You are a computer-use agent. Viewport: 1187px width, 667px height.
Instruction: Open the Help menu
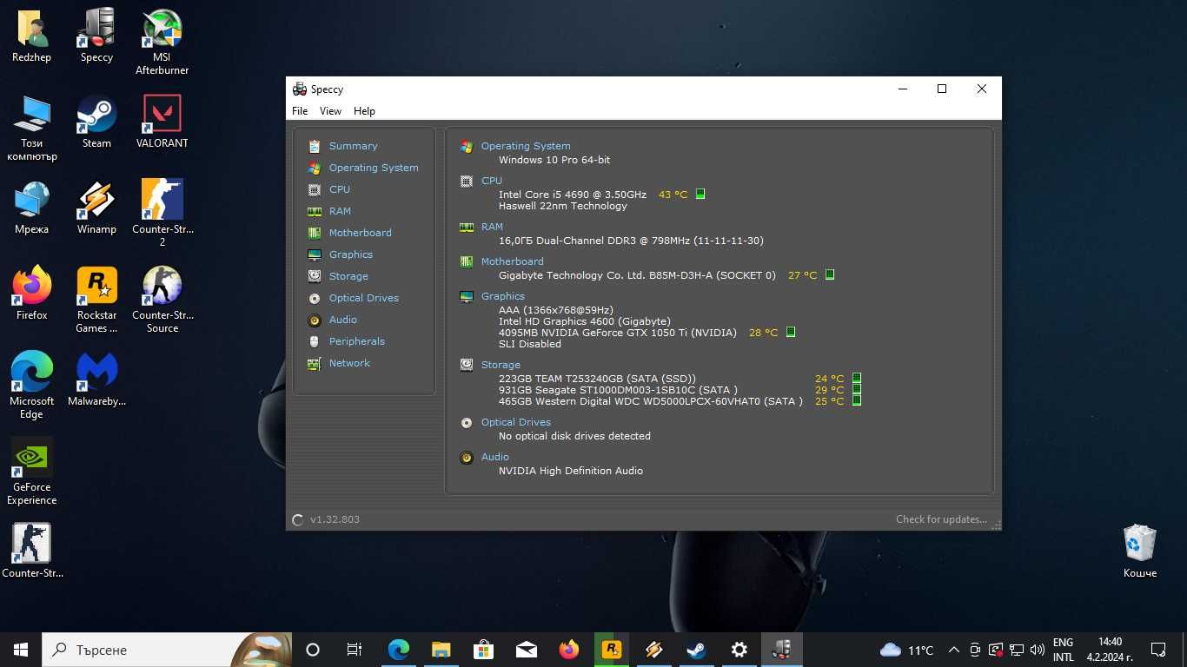tap(364, 111)
